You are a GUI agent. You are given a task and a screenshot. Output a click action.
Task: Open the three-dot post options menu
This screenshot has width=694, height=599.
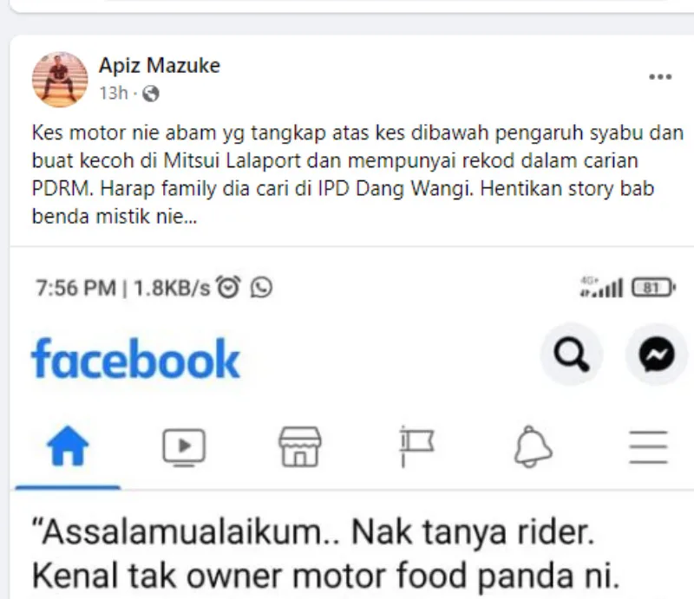pos(660,77)
